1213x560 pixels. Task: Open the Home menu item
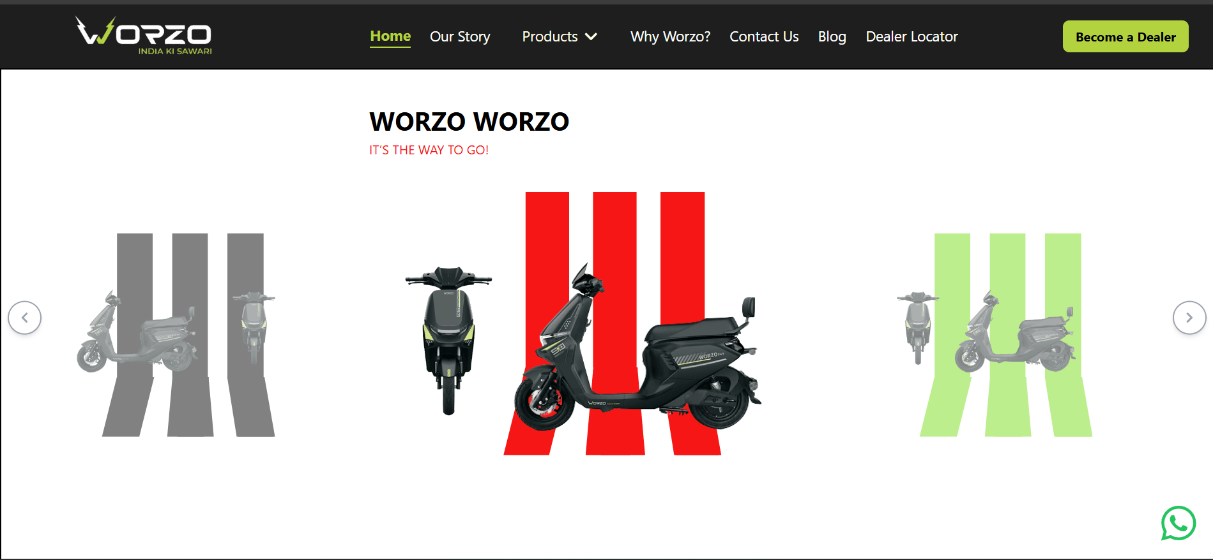tap(390, 36)
